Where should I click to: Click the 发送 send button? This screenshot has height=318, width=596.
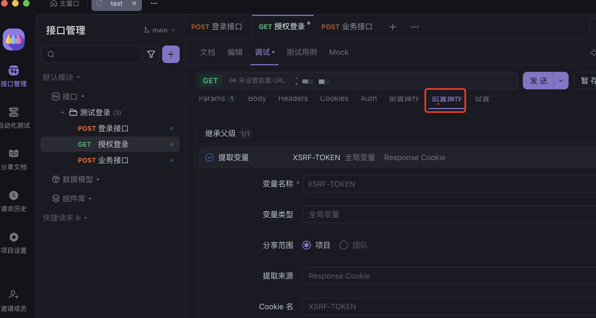(x=538, y=81)
